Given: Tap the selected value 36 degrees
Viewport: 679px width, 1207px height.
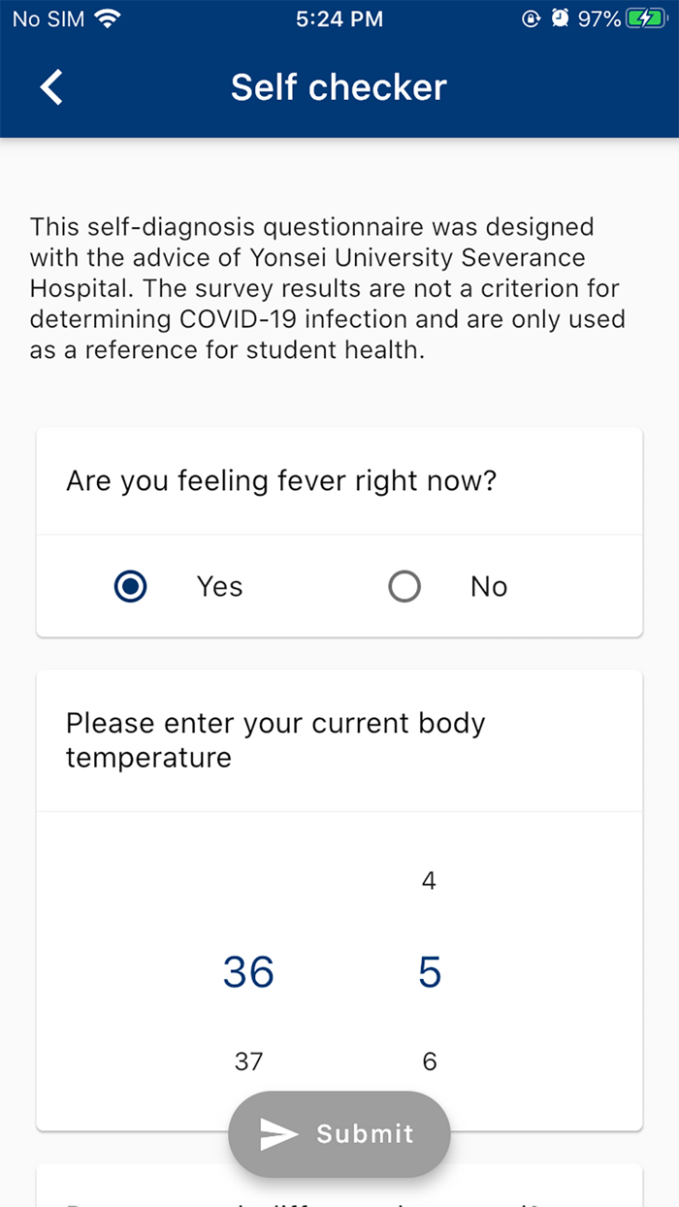Looking at the screenshot, I should 248,971.
